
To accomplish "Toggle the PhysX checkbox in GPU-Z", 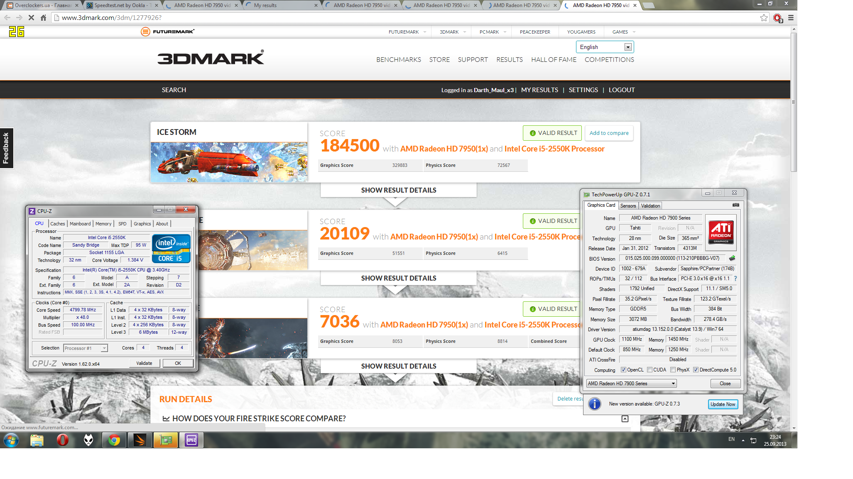I will pos(673,370).
